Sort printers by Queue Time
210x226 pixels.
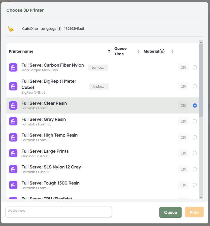point(138,51)
